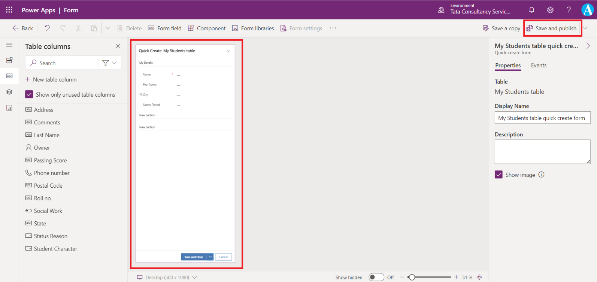Adjust the zoom slider handle
This screenshot has width=597, height=282.
(412, 278)
